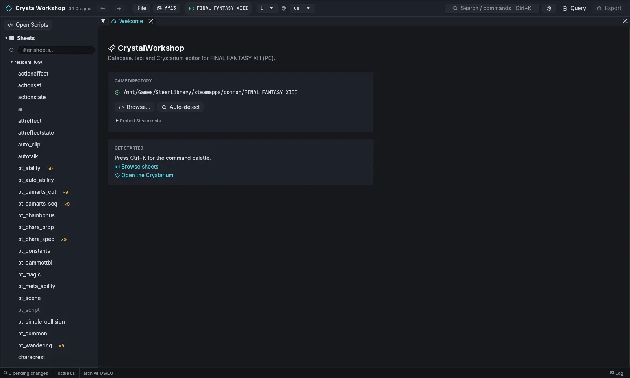Open the U archive dropdown
Image resolution: width=630 pixels, height=378 pixels.
click(x=267, y=8)
